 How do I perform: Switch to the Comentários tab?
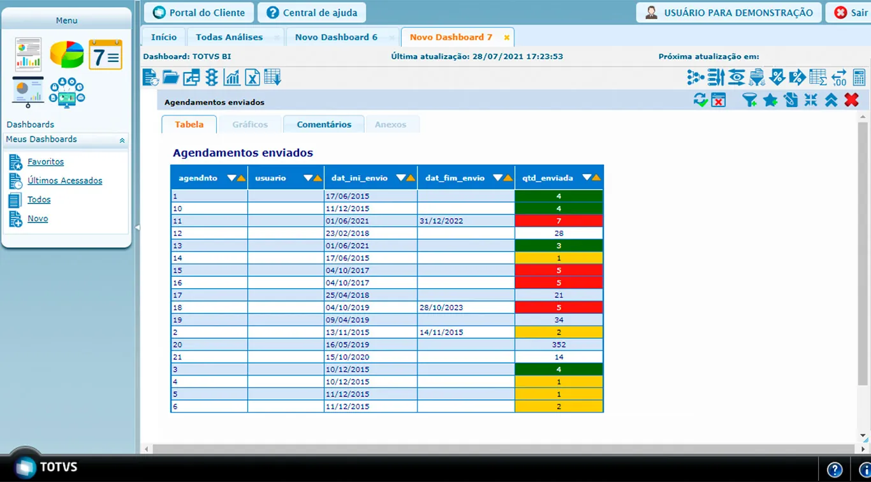323,124
